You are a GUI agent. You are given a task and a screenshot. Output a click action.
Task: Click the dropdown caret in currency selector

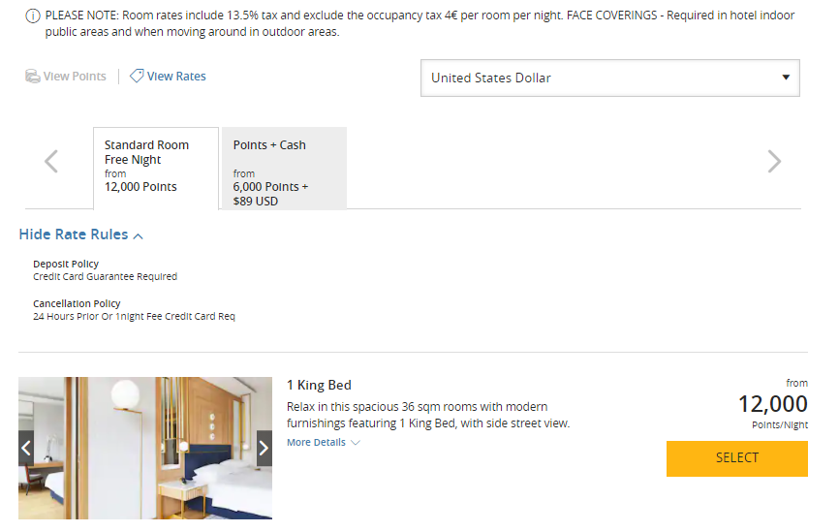click(786, 78)
